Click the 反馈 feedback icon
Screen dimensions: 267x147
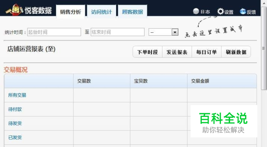click(x=243, y=12)
